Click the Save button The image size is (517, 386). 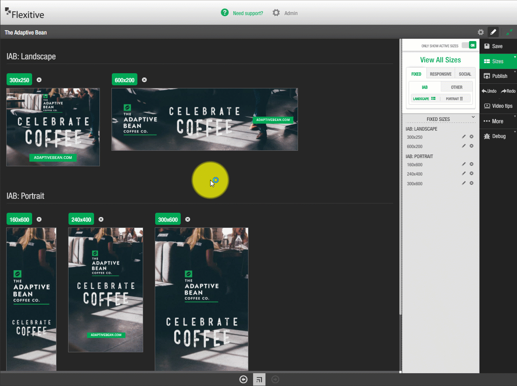coord(498,46)
